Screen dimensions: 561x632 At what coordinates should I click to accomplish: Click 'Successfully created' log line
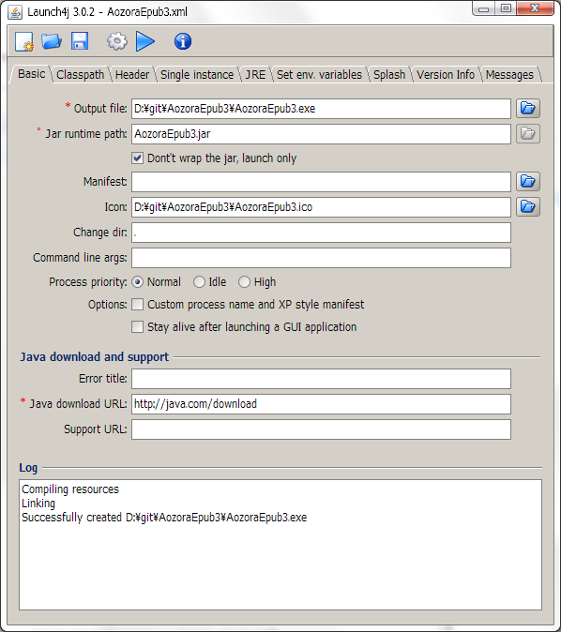(164, 517)
